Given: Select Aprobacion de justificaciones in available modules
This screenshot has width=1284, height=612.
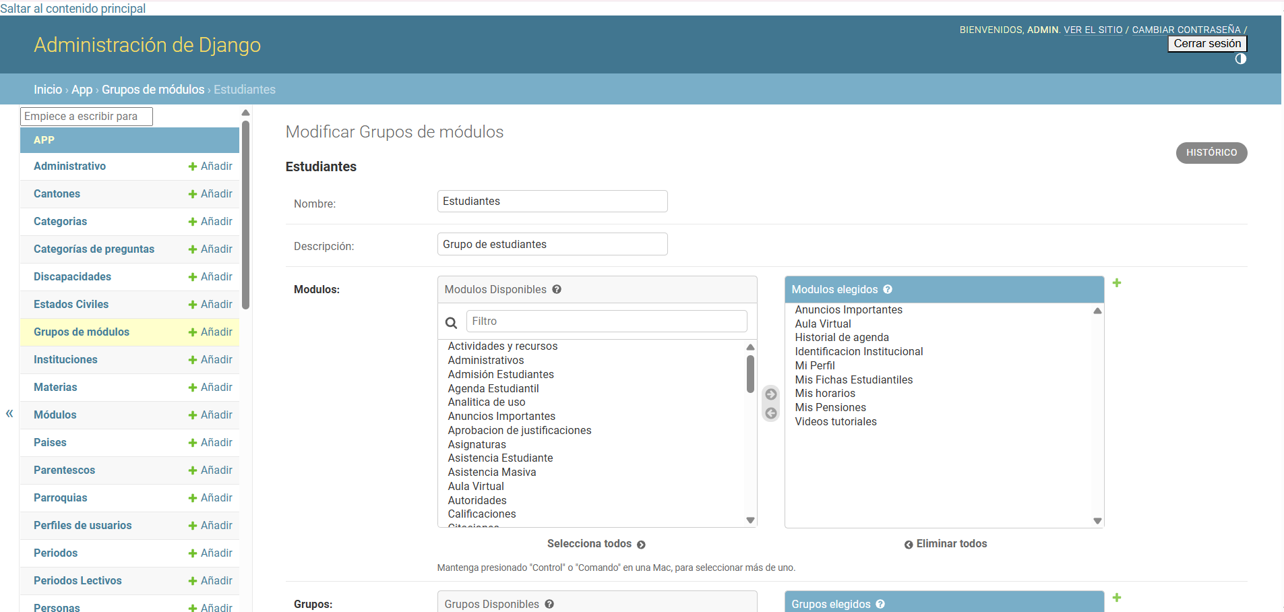Looking at the screenshot, I should (x=520, y=430).
